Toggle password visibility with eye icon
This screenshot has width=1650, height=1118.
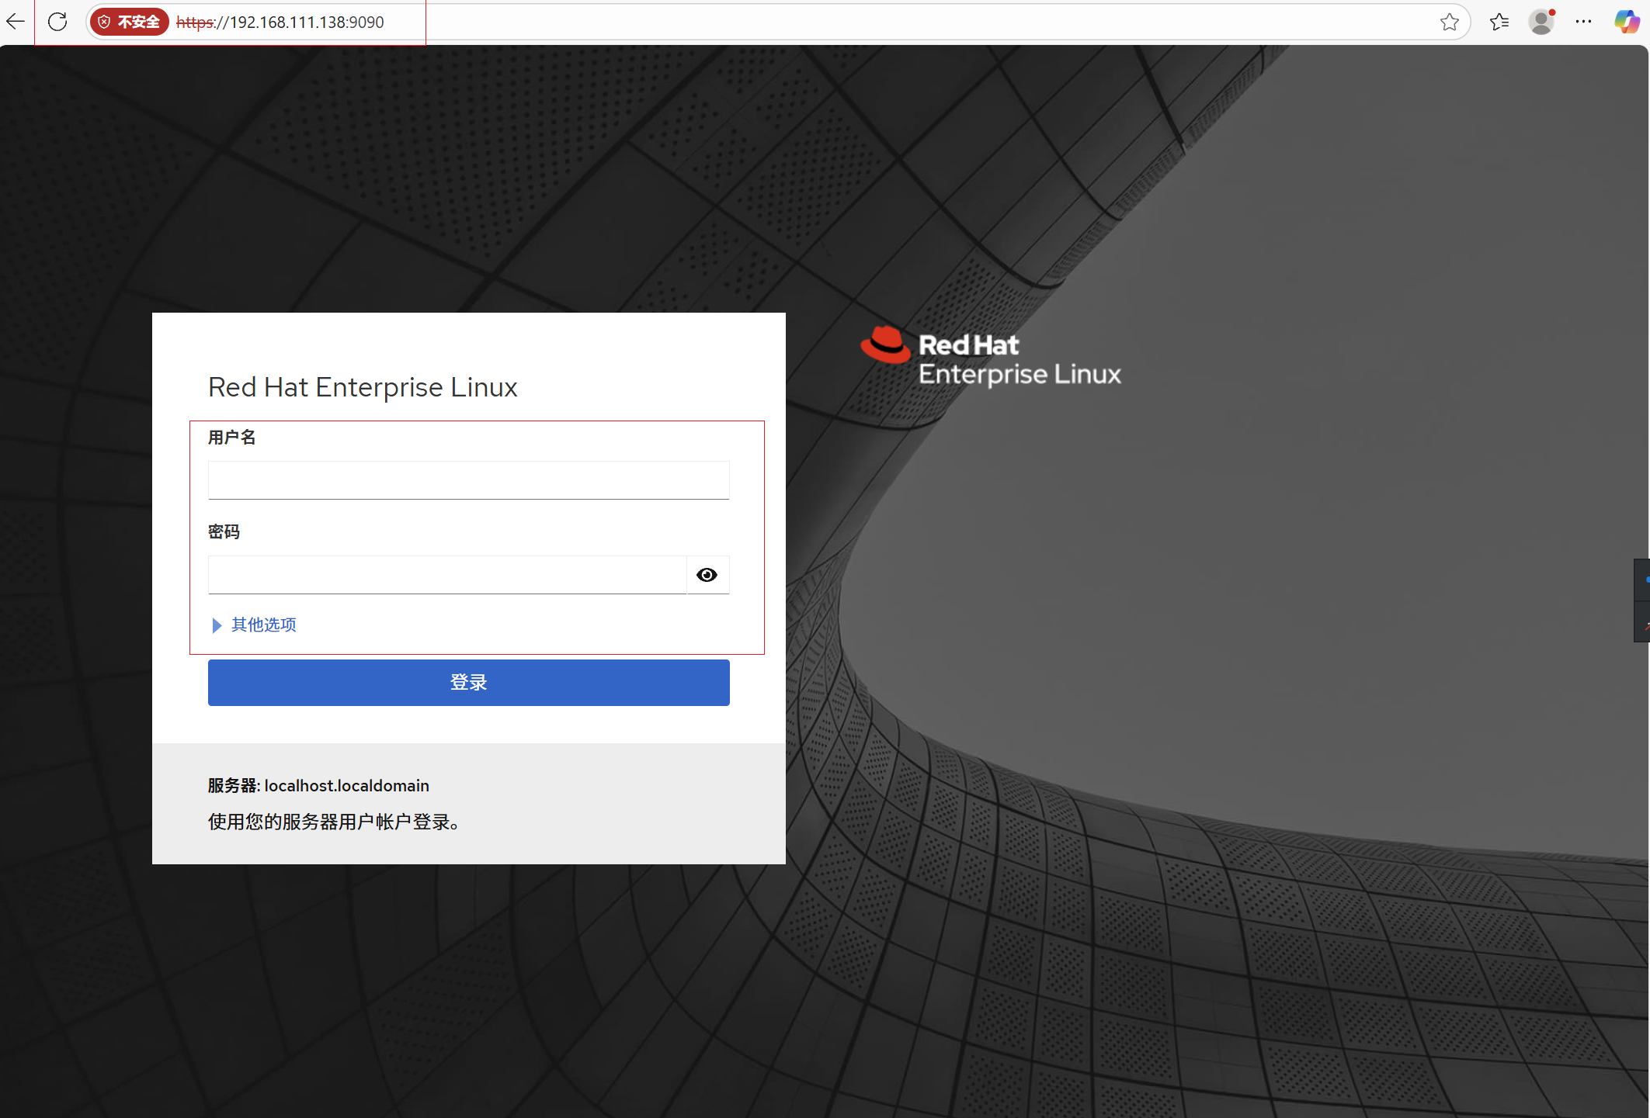tap(707, 575)
